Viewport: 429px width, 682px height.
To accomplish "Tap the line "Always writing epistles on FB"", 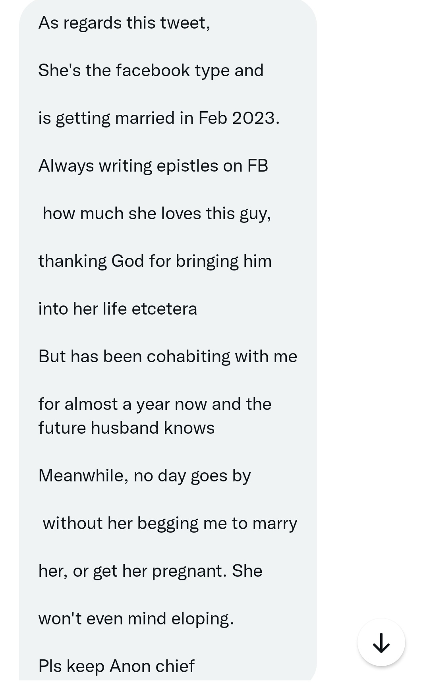I will [x=153, y=166].
